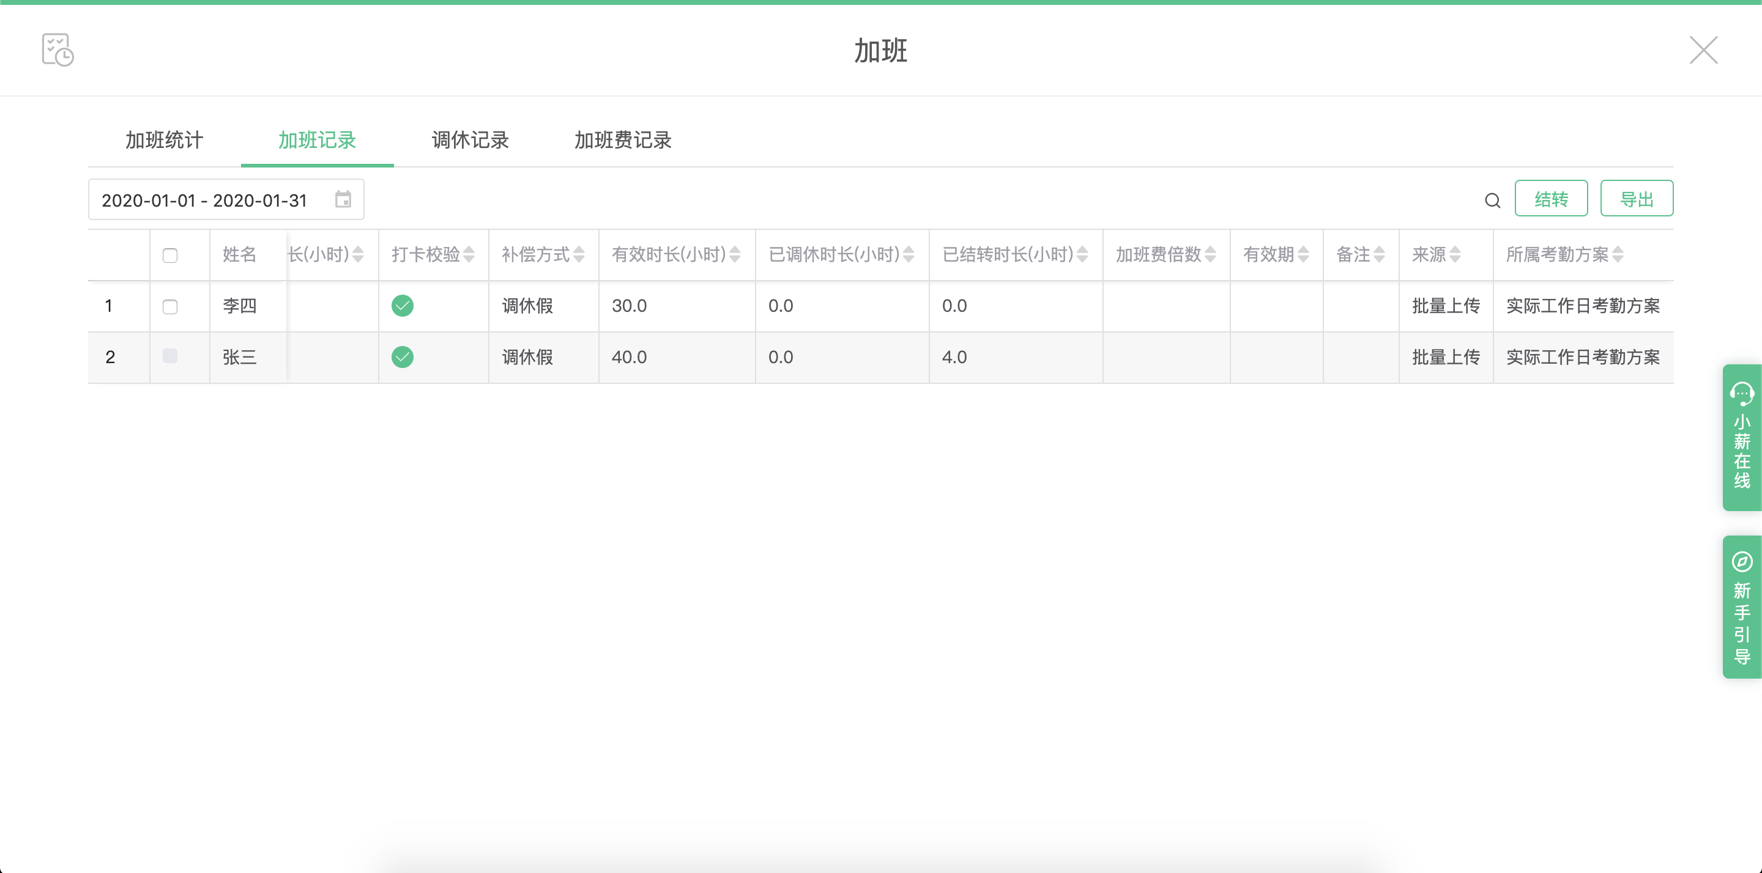Open 新手引导 guide sidebar
Screen dimensions: 1762x873
[1741, 607]
